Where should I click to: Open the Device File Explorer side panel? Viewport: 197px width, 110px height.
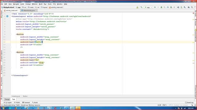coord(195,92)
